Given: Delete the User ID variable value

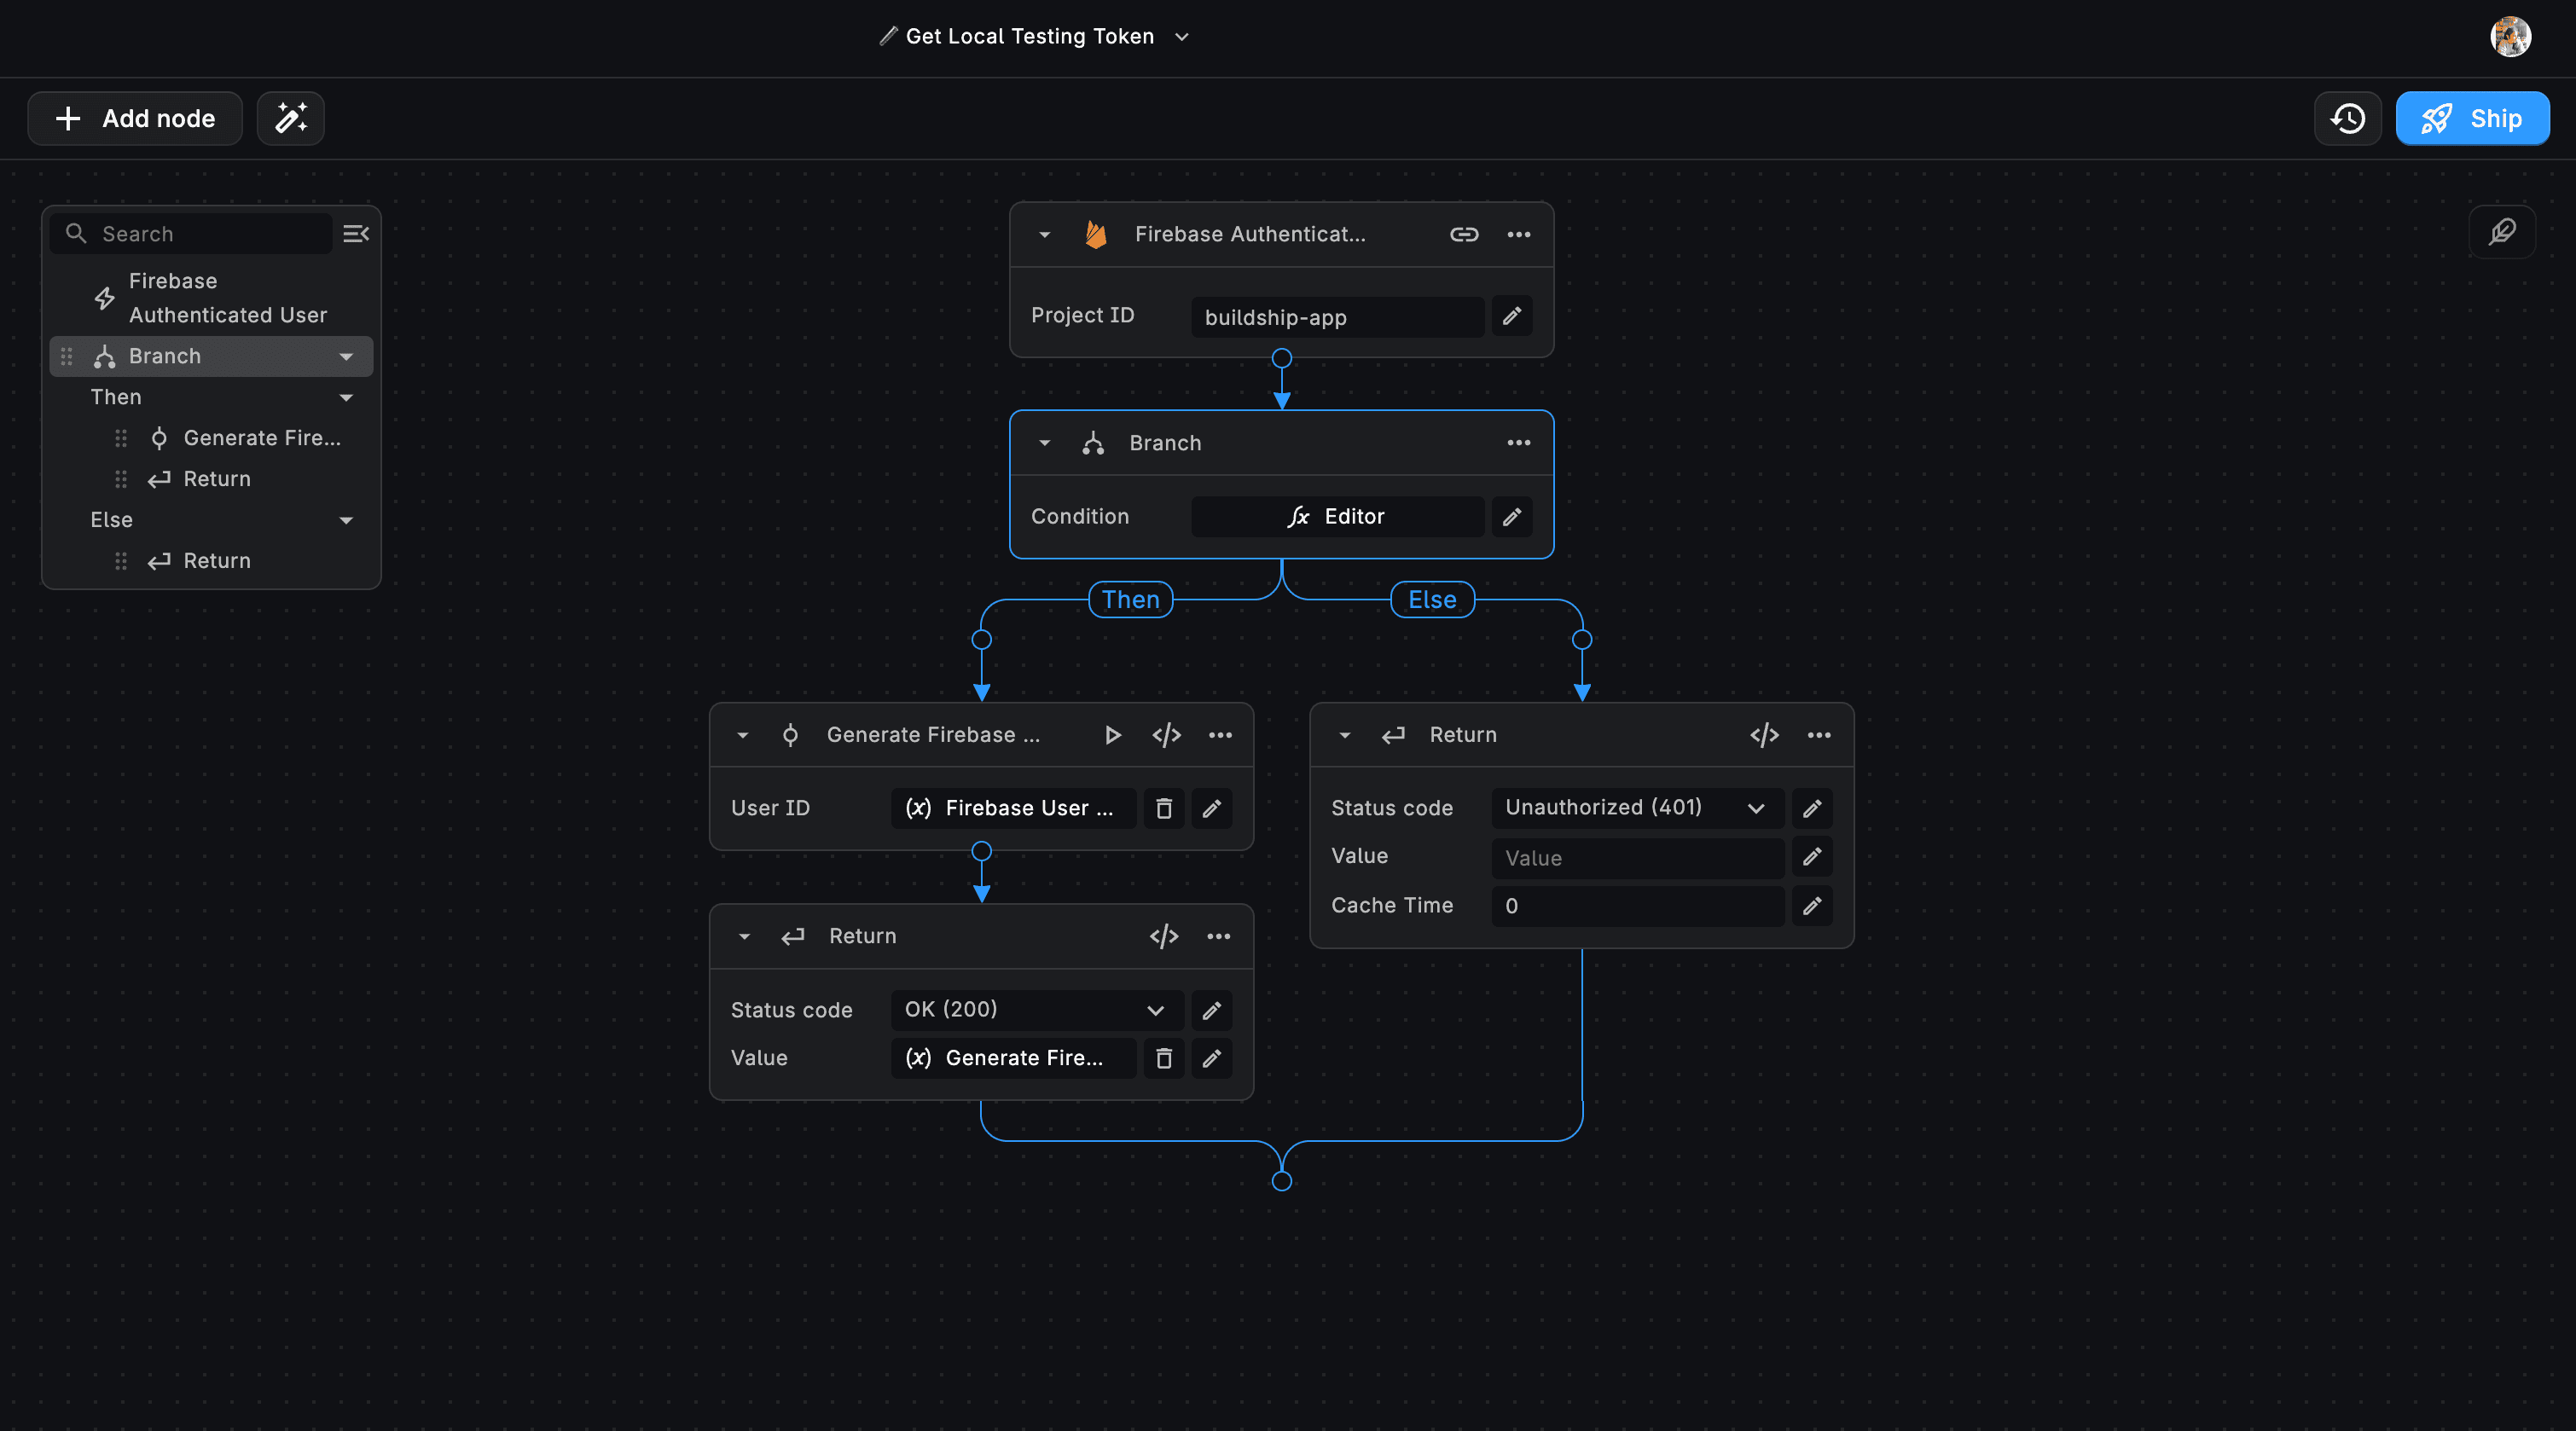Looking at the screenshot, I should tap(1163, 809).
